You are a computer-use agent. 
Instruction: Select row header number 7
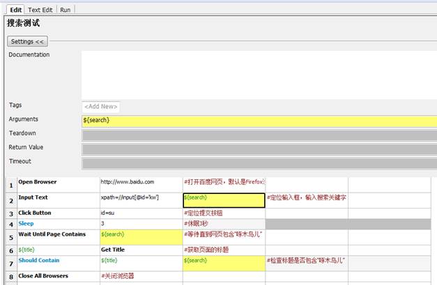[x=11, y=263]
